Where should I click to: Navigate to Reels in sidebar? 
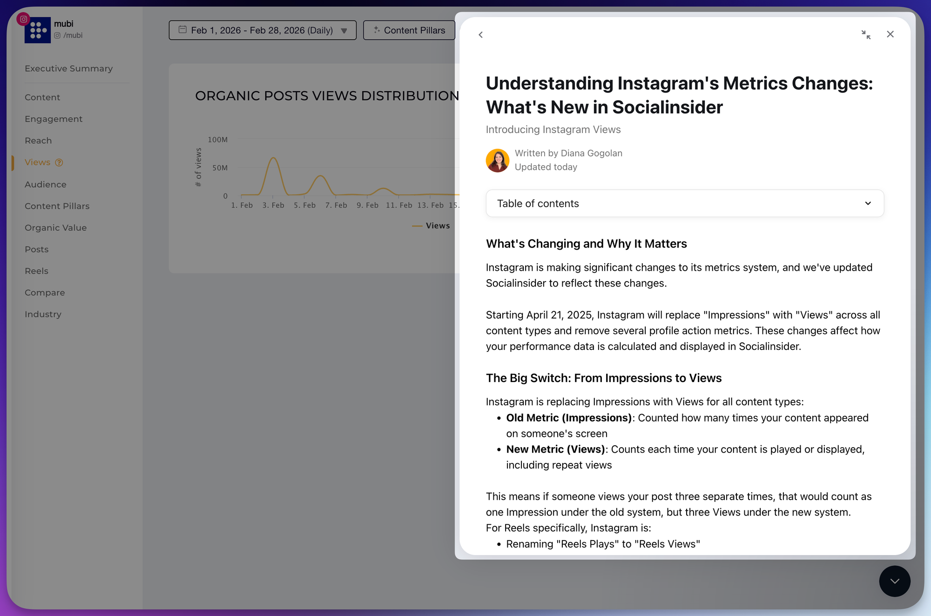coord(36,271)
